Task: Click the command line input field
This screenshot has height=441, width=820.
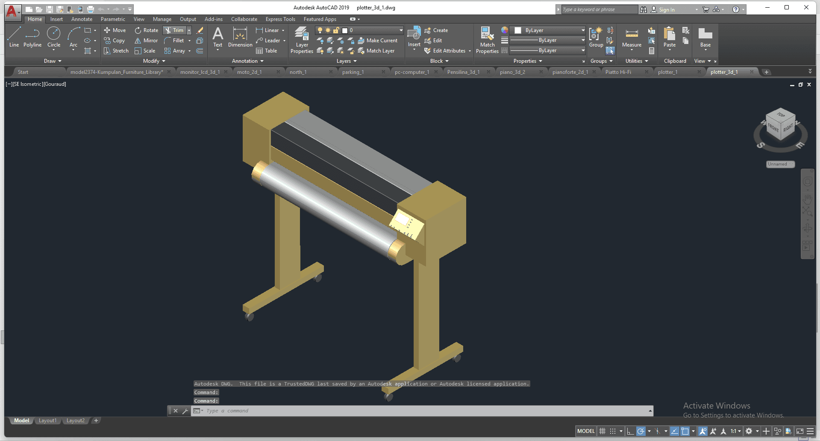Action: pyautogui.click(x=423, y=411)
